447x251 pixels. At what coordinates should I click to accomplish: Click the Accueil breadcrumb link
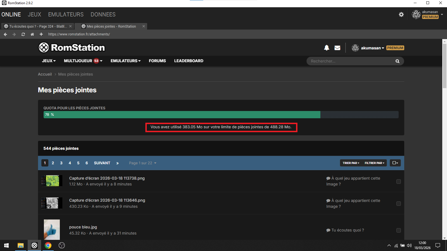pyautogui.click(x=45, y=74)
